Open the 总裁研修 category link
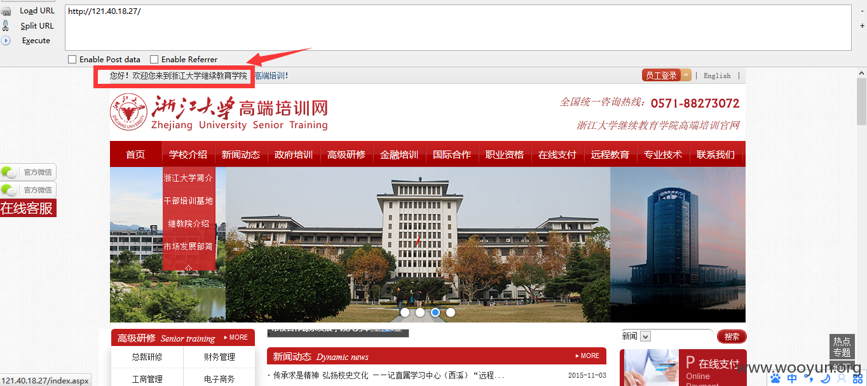This screenshot has width=867, height=386. [x=147, y=357]
